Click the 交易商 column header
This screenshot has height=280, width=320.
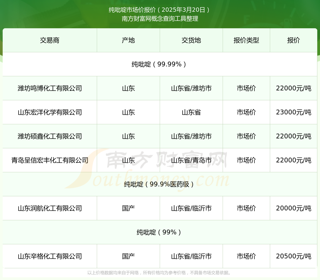coord(50,40)
